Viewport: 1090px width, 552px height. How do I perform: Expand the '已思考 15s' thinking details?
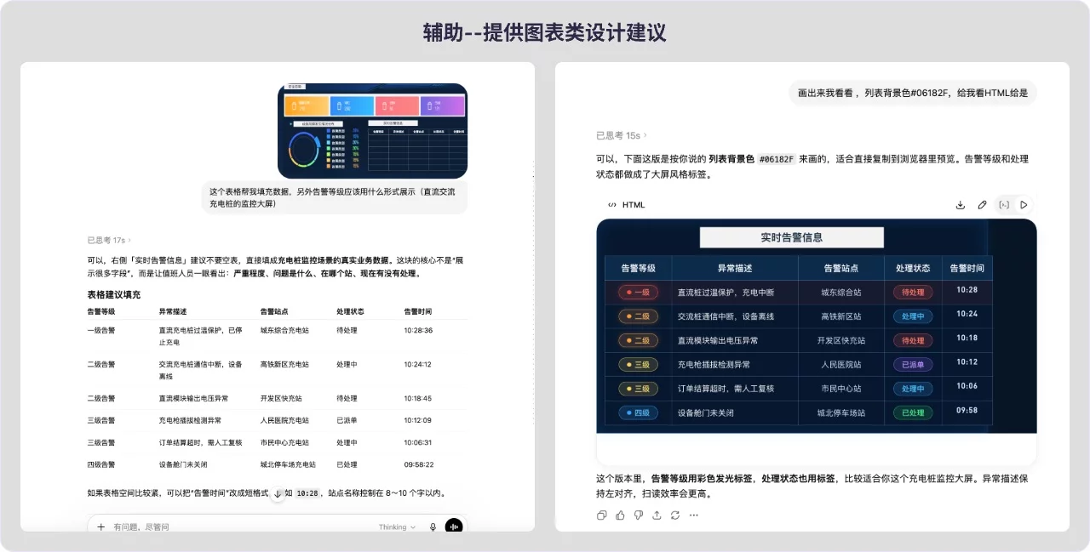tap(621, 135)
